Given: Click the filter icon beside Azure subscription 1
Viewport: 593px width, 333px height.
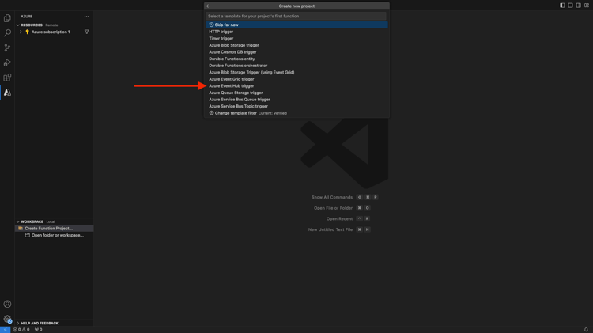Looking at the screenshot, I should pyautogui.click(x=87, y=32).
